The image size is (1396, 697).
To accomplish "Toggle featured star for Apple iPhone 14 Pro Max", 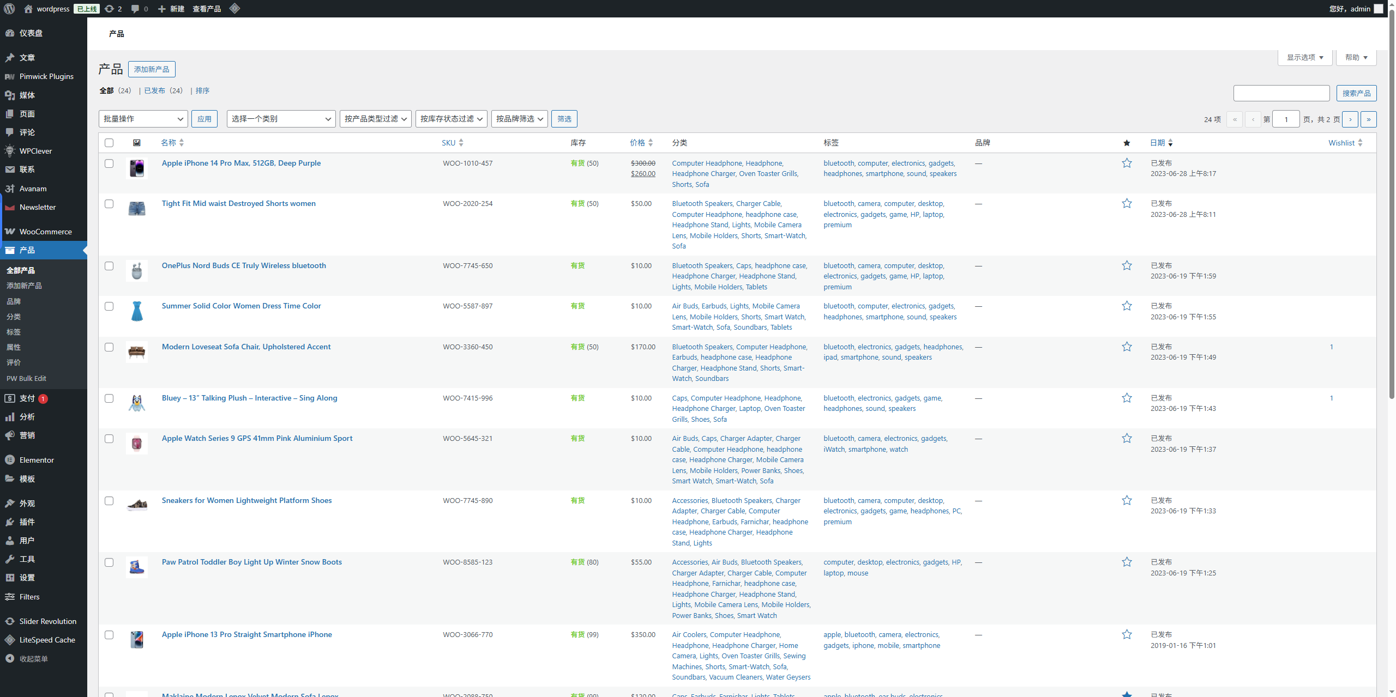I will click(x=1127, y=163).
